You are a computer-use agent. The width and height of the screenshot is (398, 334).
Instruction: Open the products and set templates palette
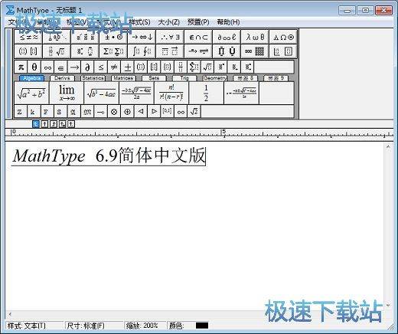[x=227, y=51]
